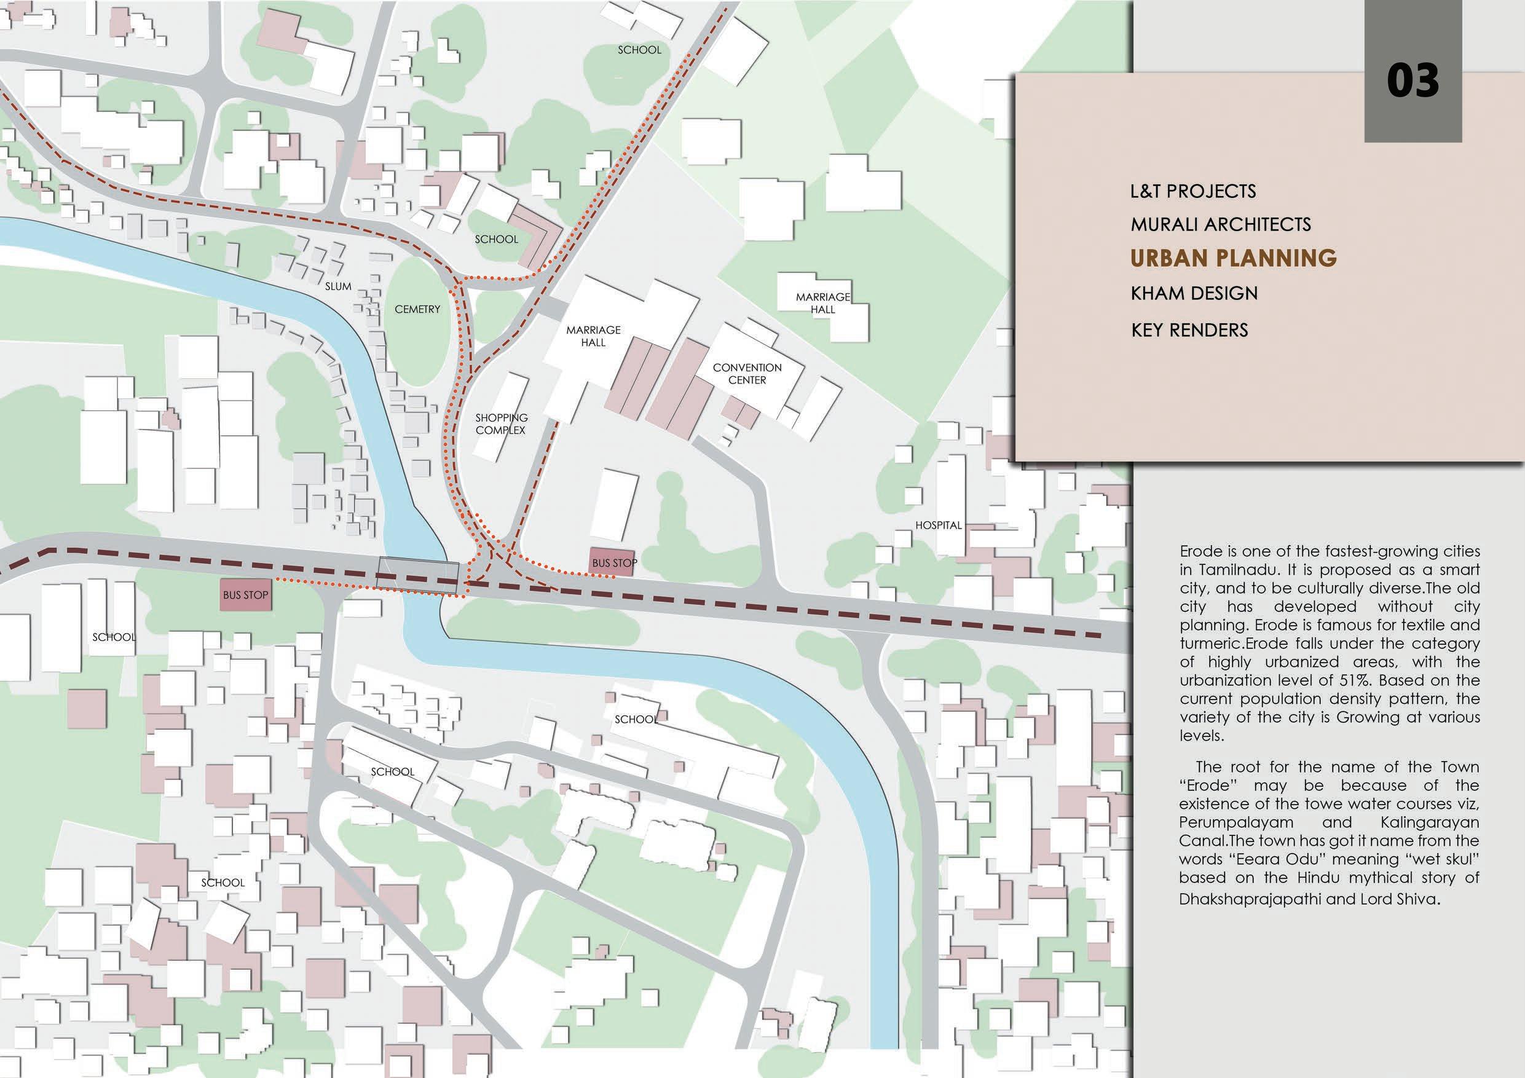Click the SCHOOL label beside cemetery

pos(495,239)
